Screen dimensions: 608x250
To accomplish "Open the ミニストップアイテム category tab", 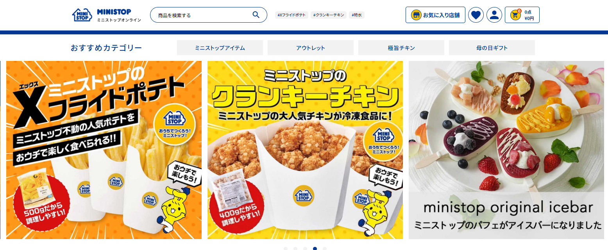I will 220,48.
